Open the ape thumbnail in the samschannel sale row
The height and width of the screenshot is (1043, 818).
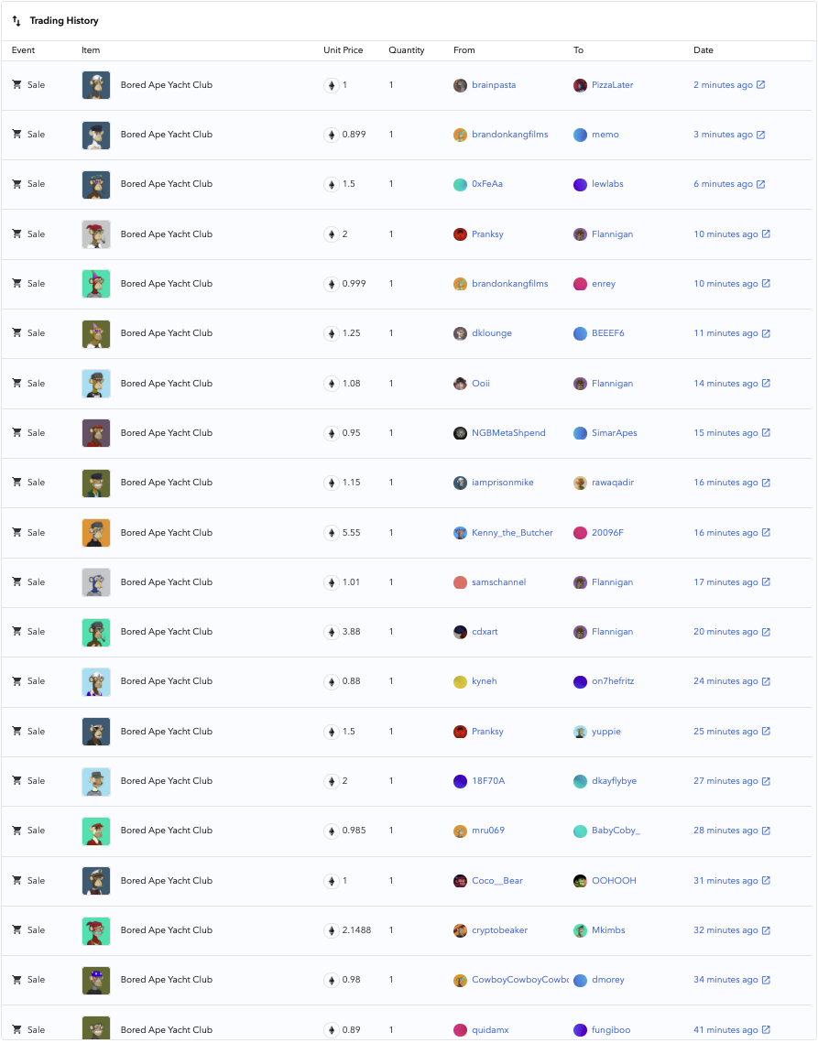point(96,582)
